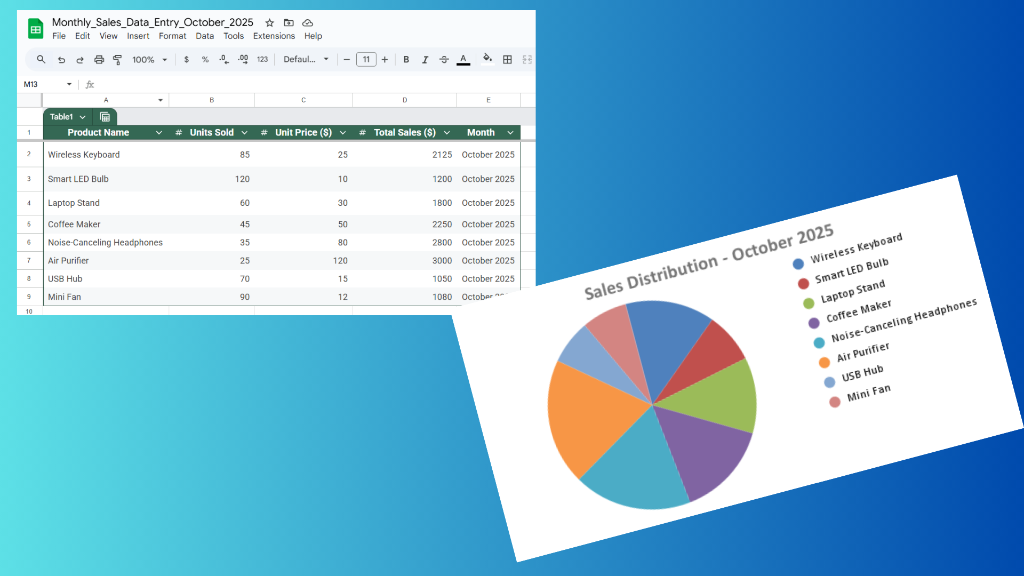The width and height of the screenshot is (1024, 576).
Task: Click the borders grid icon
Action: pos(507,60)
